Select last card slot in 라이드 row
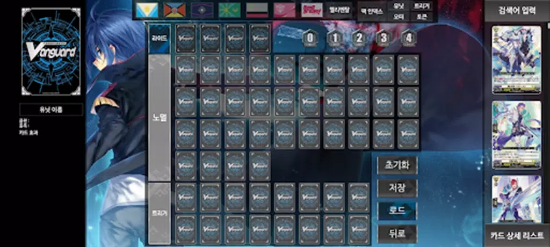 260,39
